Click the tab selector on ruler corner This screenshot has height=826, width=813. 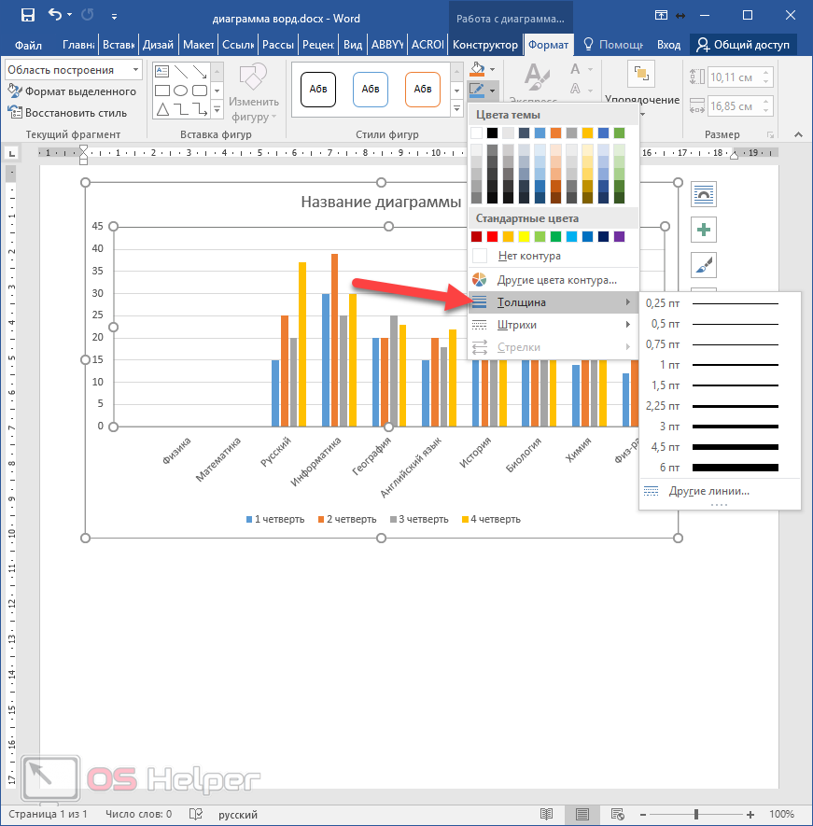click(x=11, y=153)
